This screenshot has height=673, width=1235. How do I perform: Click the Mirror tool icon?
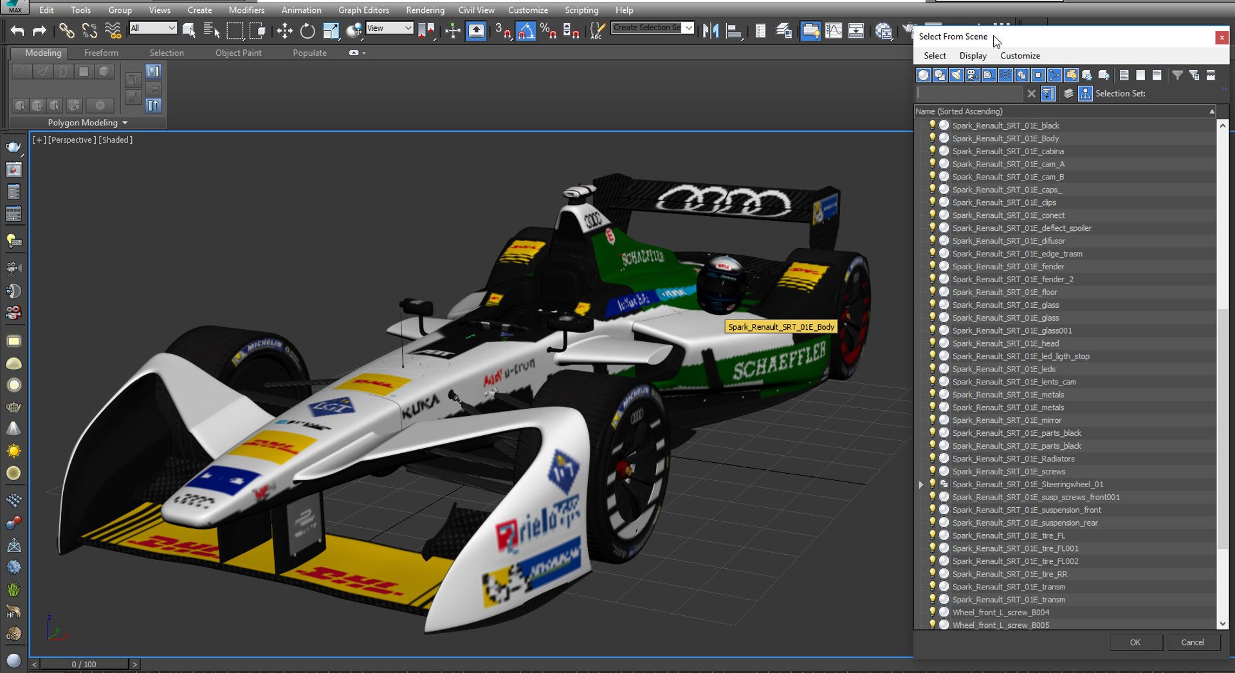click(x=711, y=30)
